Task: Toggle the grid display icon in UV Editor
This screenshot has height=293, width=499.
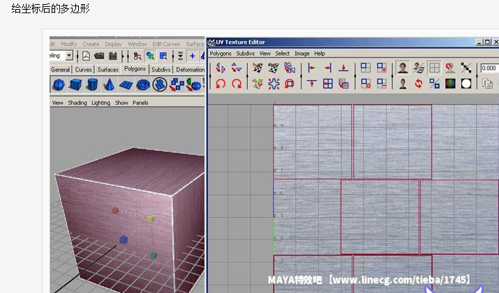Action: point(434,68)
